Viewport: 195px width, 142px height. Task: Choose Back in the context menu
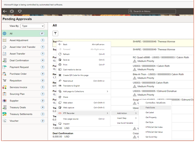83,44
